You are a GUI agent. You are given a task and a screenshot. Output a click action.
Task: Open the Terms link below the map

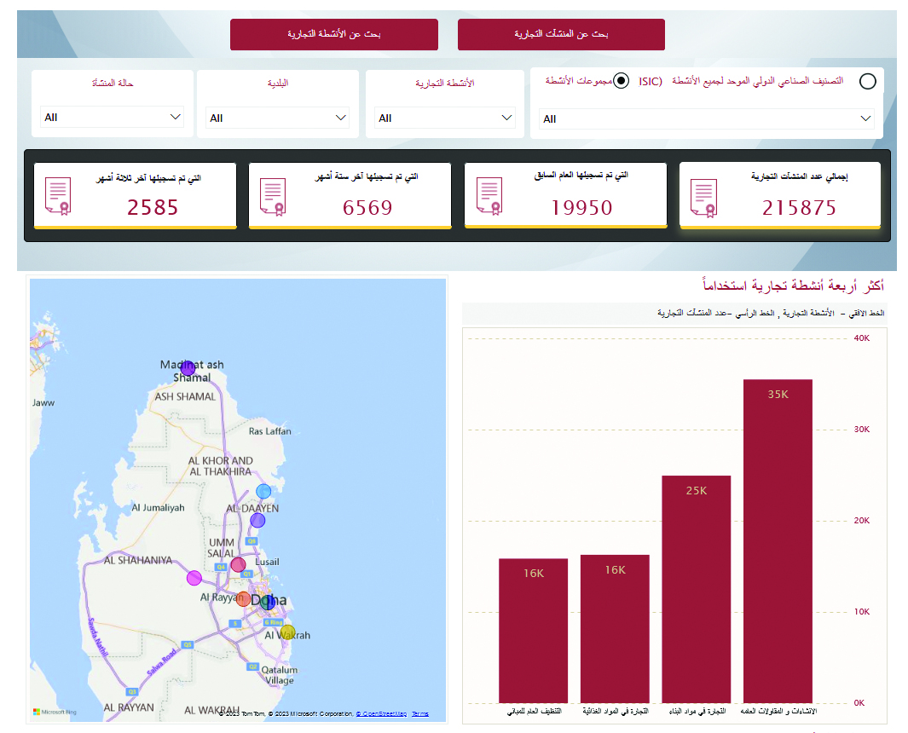(420, 713)
